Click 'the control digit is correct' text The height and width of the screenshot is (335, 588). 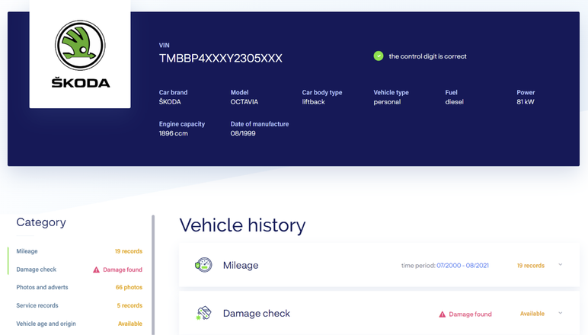point(427,56)
